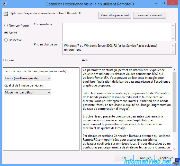Go to Paramètre précédent
This screenshot has height=166, width=180.
(x=115, y=15)
